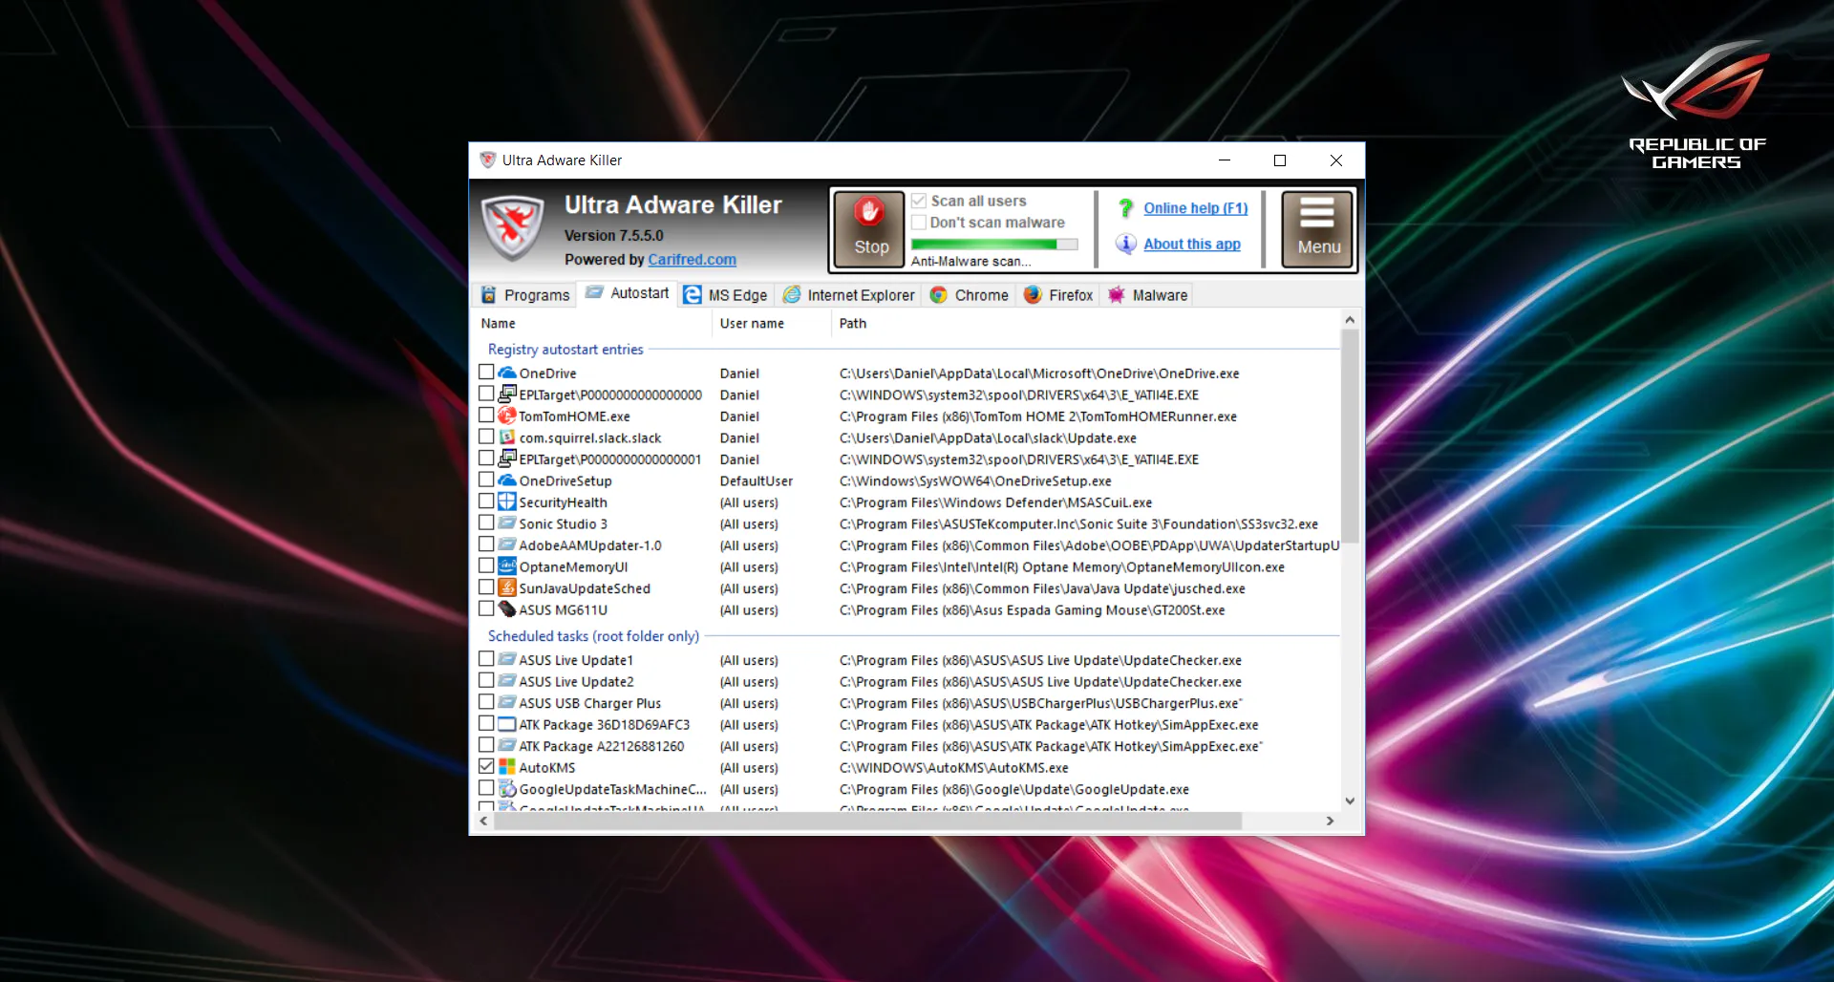Click the TomTomHOME.exe red icon

pos(507,416)
